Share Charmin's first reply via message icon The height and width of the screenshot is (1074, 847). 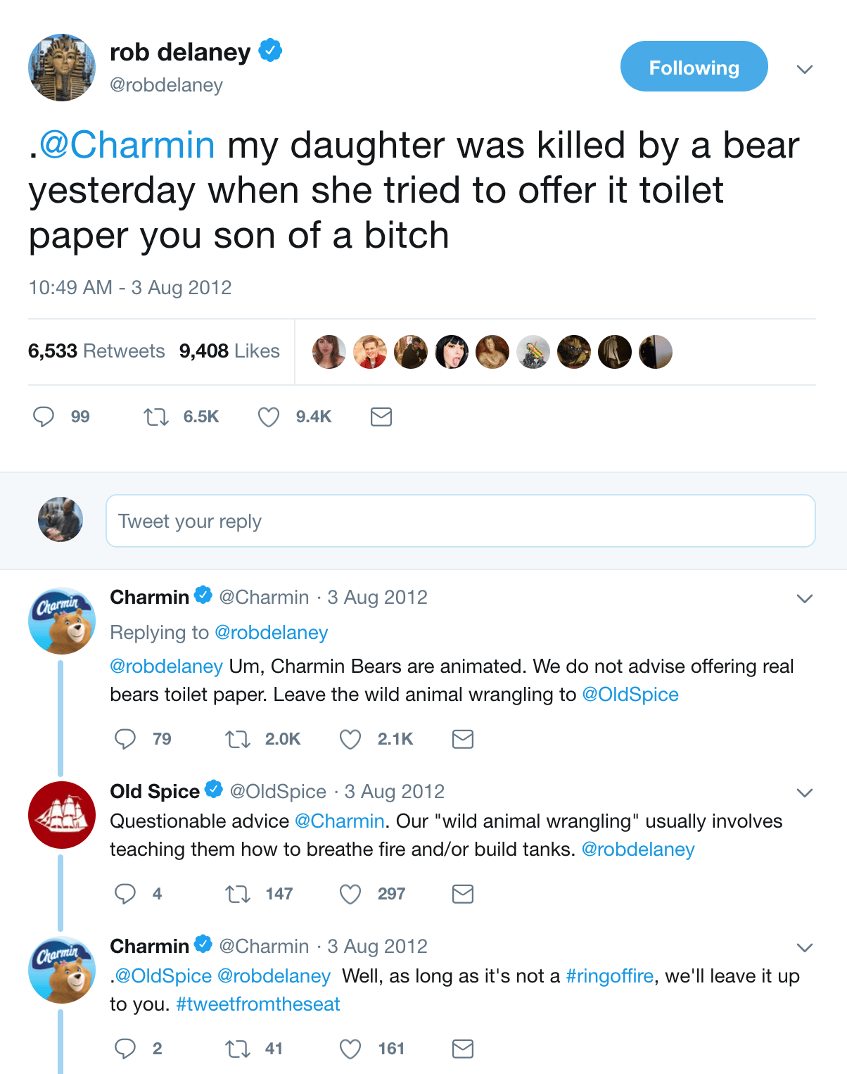[x=463, y=739]
